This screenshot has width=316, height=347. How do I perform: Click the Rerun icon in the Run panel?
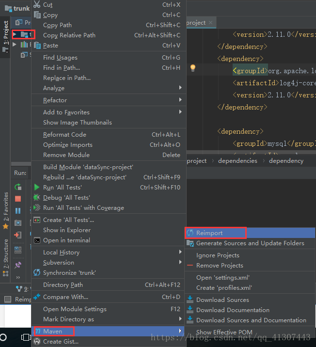18,187
